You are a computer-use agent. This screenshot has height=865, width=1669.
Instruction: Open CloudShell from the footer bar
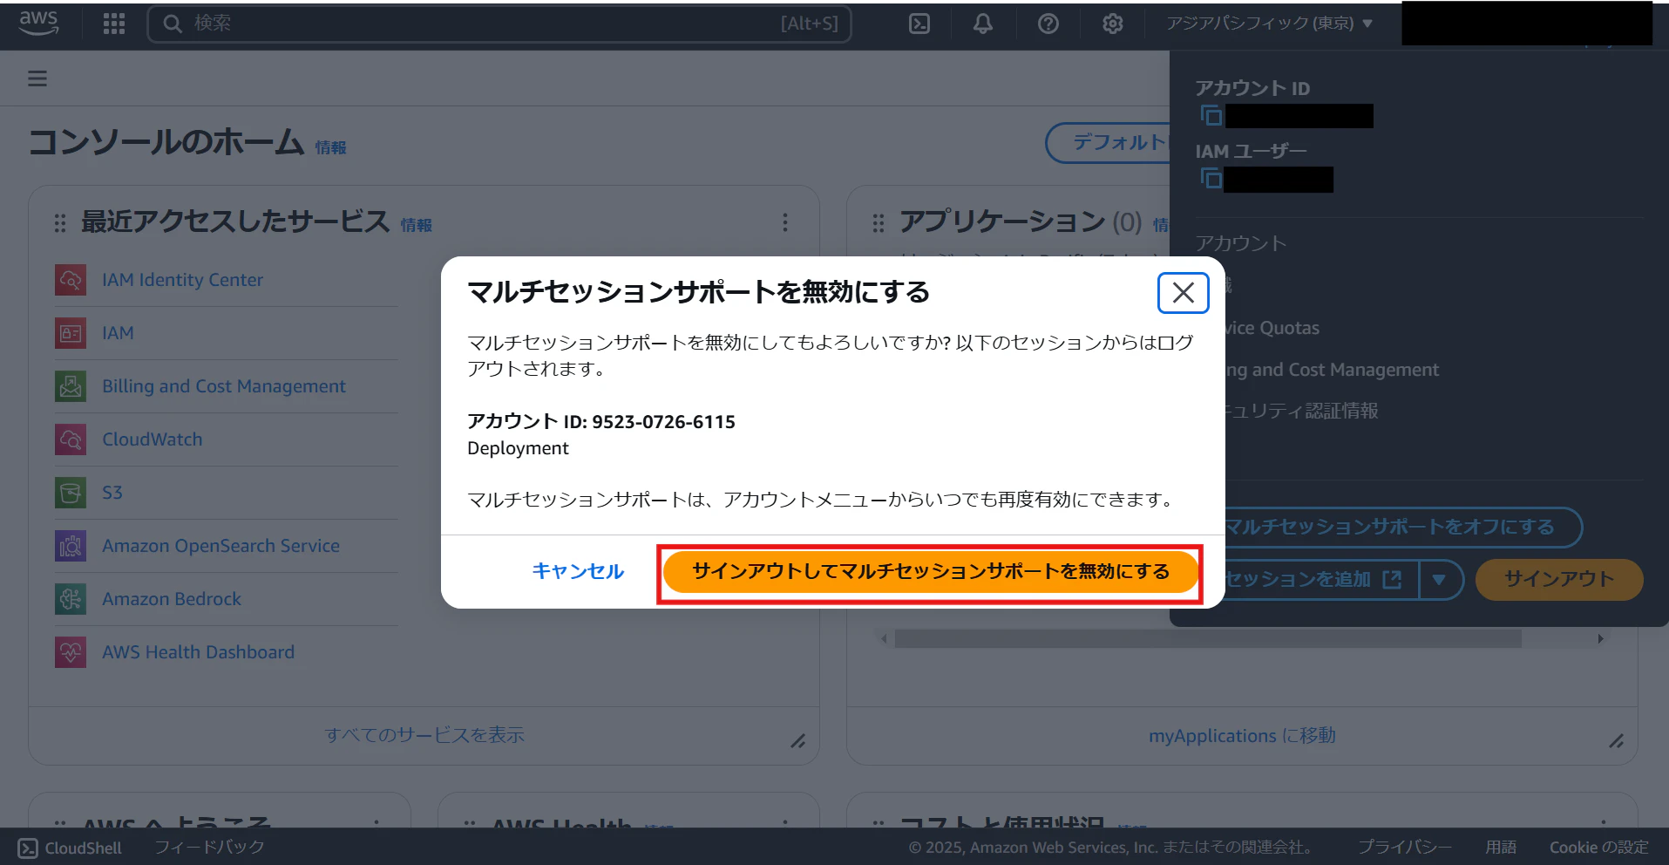tap(70, 848)
